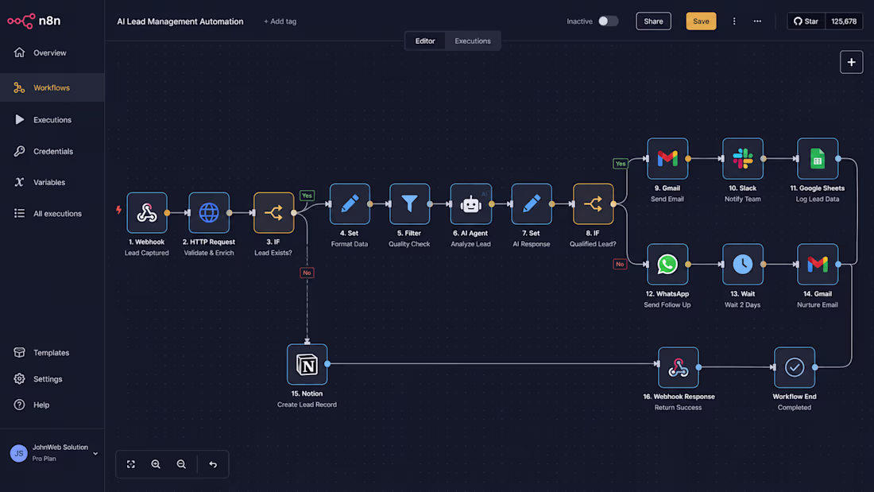Click the workflow title AI Lead Management Automation

coord(180,21)
